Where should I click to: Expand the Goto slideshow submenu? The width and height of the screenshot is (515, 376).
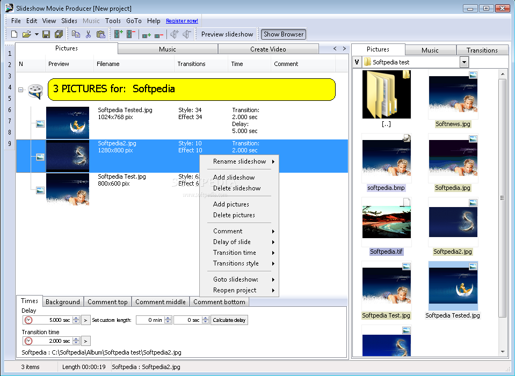click(239, 279)
